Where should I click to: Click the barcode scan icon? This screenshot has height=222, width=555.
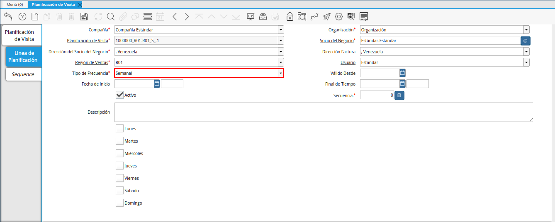351,17
